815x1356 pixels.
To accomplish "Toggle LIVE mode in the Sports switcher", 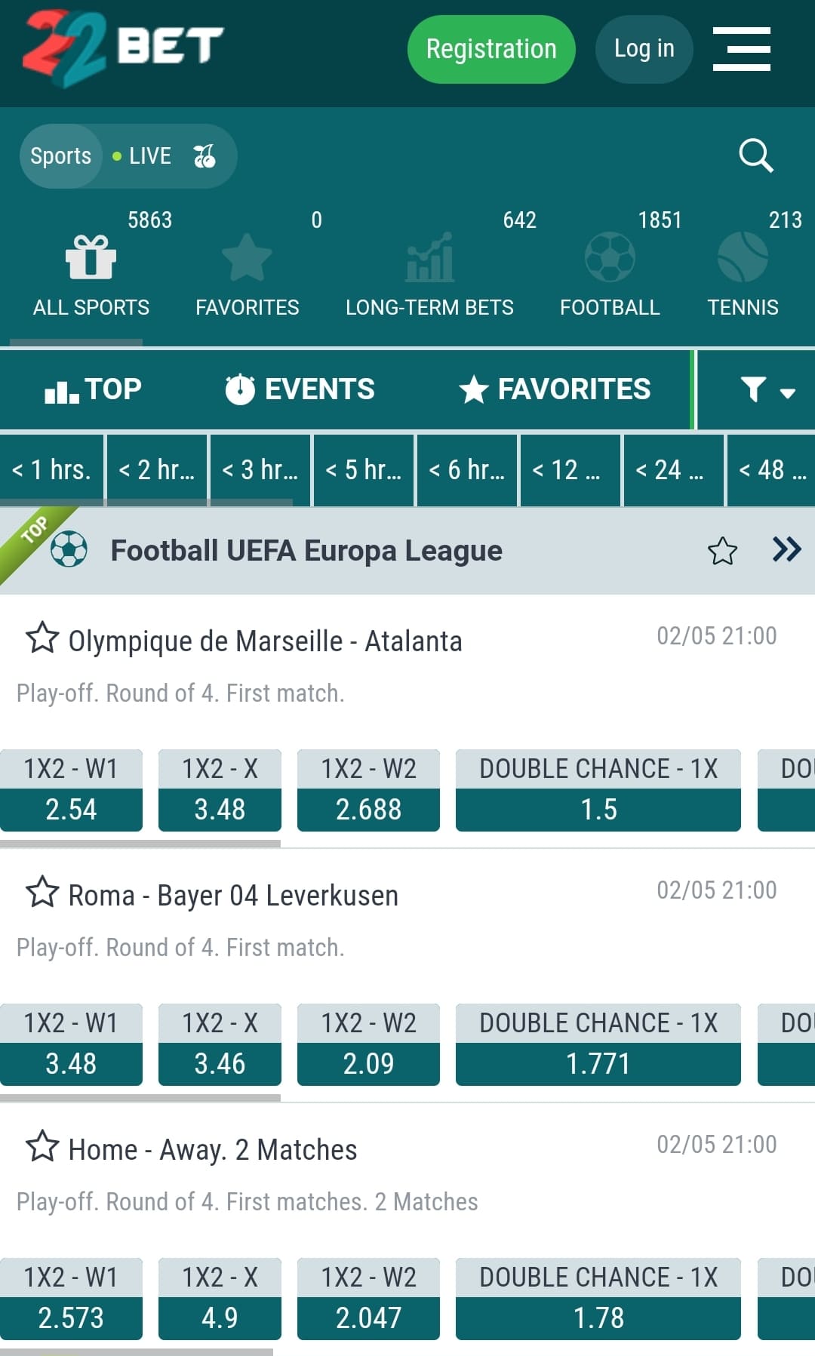I will click(149, 156).
